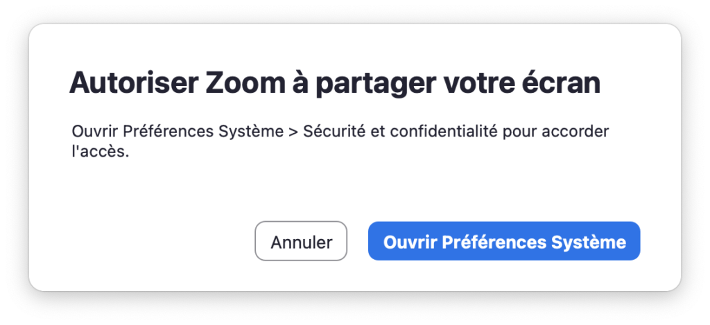
Task: Click the white outlined Annuler button
Action: (x=301, y=241)
